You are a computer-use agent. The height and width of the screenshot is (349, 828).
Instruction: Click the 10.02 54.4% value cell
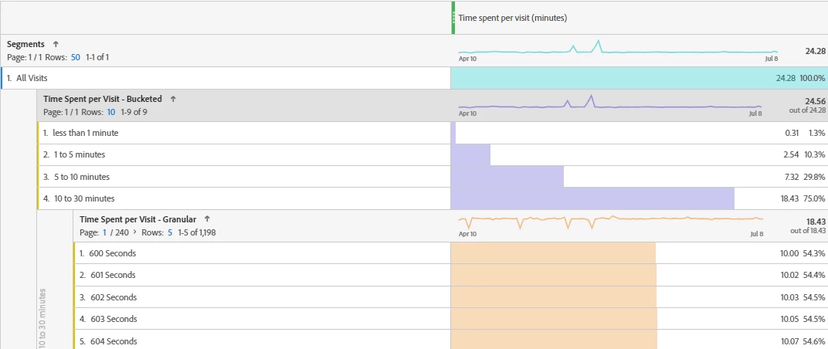click(639, 275)
